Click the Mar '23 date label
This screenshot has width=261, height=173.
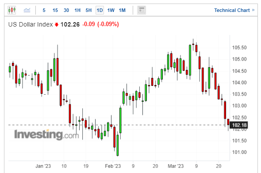click(x=176, y=166)
